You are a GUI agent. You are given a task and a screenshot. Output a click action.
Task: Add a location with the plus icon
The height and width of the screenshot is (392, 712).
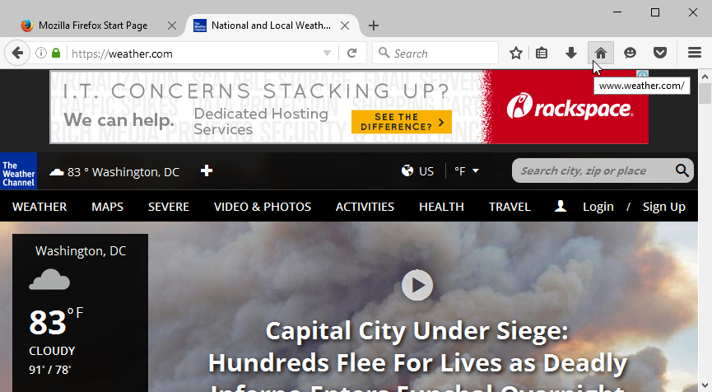tap(207, 171)
